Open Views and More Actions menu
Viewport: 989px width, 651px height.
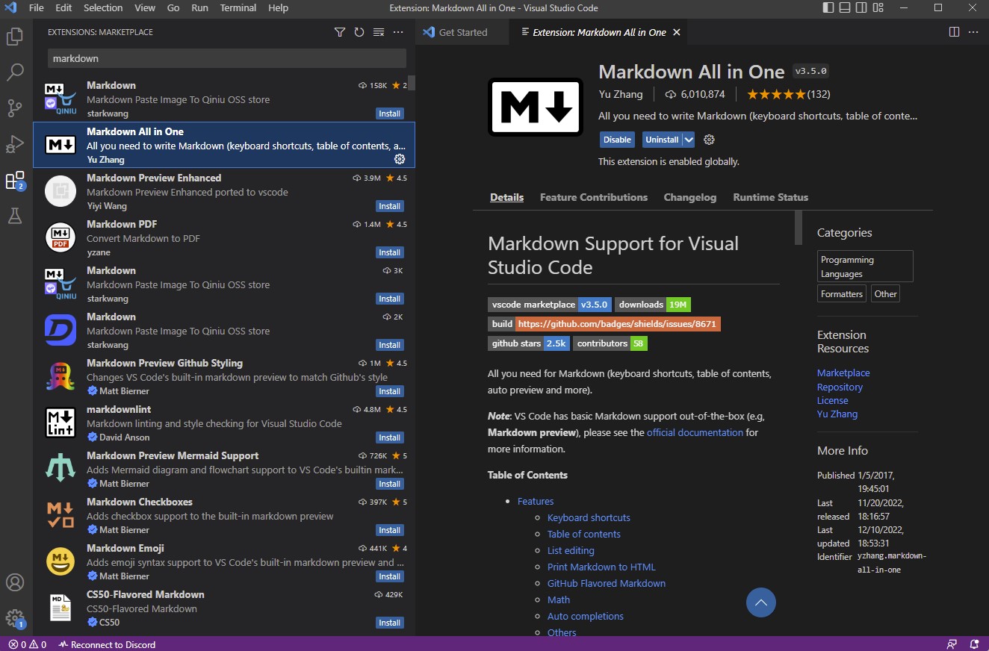398,32
